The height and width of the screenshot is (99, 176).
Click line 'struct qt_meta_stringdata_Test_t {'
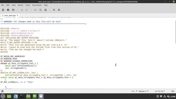tap(19, 64)
